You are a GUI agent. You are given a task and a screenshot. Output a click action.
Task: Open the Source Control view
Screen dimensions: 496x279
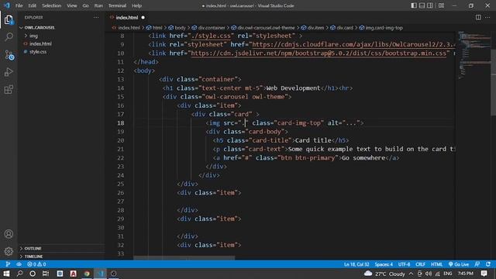pyautogui.click(x=9, y=55)
